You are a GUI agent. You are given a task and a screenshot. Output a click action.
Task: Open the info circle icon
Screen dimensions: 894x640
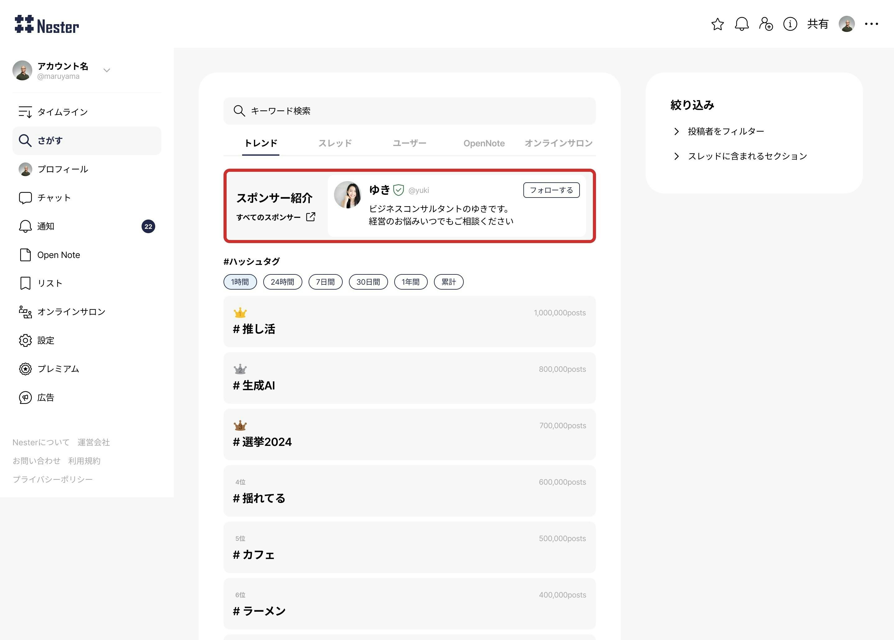pyautogui.click(x=789, y=24)
